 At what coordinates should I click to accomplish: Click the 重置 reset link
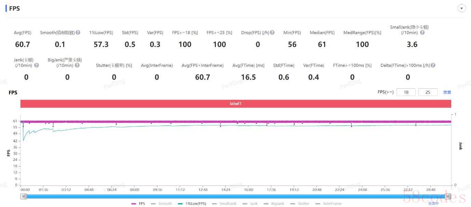pyautogui.click(x=447, y=92)
